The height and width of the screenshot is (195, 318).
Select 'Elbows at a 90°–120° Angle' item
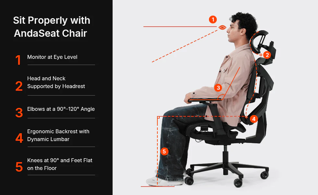(61, 109)
